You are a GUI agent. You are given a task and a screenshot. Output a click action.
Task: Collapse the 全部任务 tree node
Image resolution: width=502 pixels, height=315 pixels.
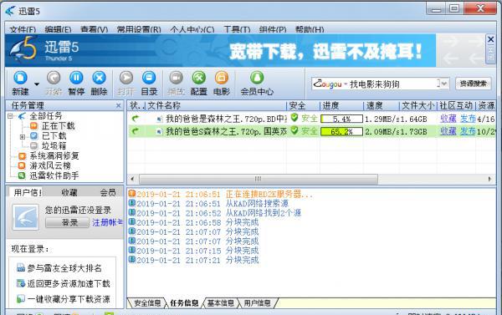pyautogui.click(x=11, y=116)
